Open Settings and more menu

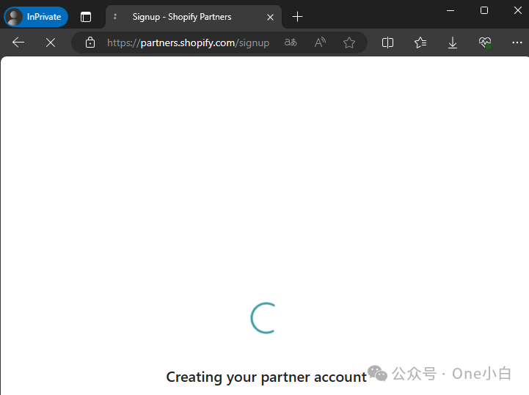[517, 43]
